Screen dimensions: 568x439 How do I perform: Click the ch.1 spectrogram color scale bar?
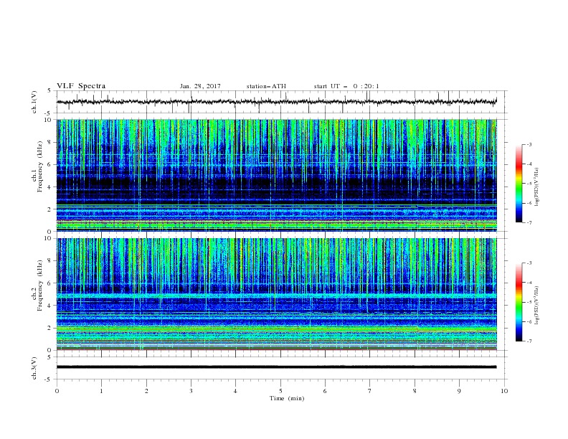point(519,184)
